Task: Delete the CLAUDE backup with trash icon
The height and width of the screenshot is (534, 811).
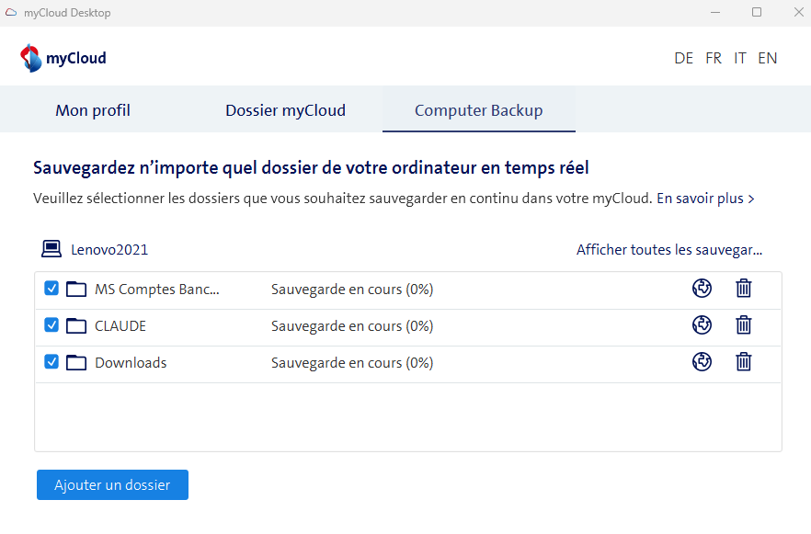Action: pyautogui.click(x=744, y=325)
